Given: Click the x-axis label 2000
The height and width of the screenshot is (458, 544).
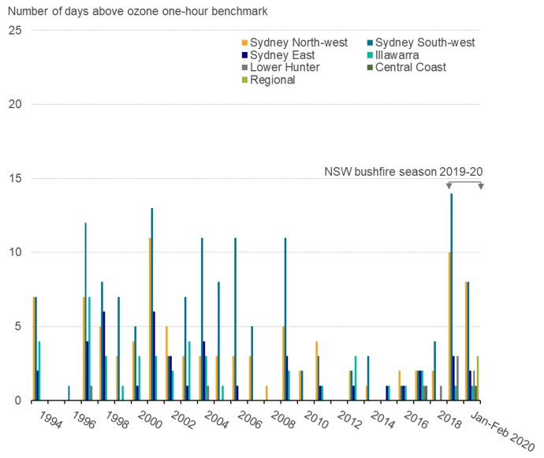Looking at the screenshot, I should [151, 420].
